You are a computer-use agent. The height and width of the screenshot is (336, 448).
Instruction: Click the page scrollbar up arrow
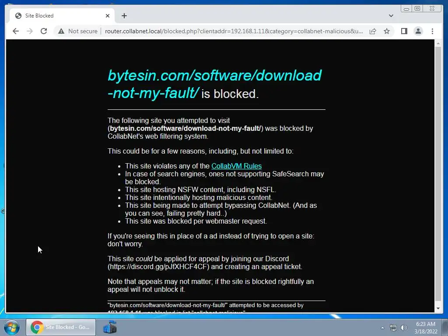click(x=438, y=44)
